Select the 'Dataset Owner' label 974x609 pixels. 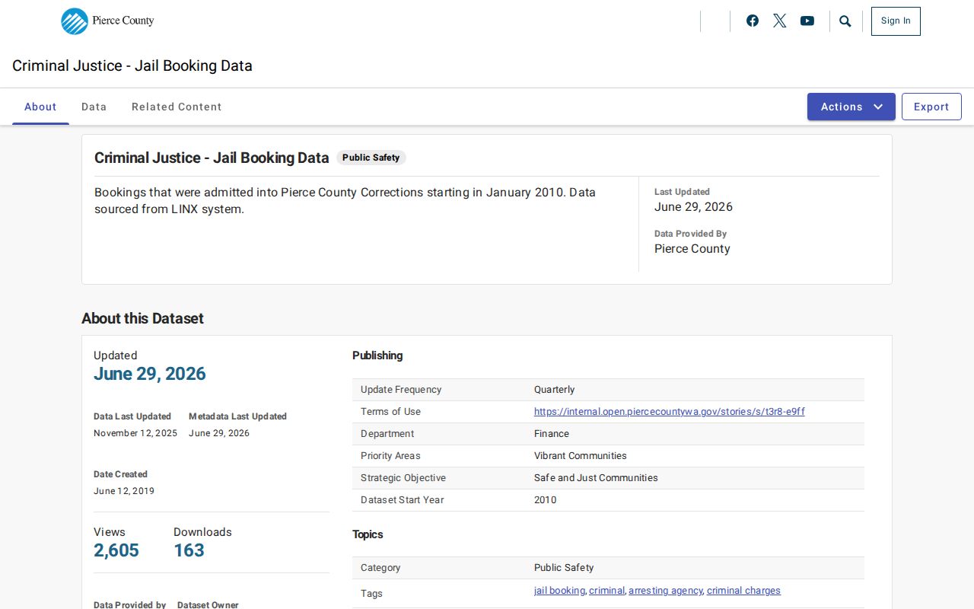tap(208, 605)
